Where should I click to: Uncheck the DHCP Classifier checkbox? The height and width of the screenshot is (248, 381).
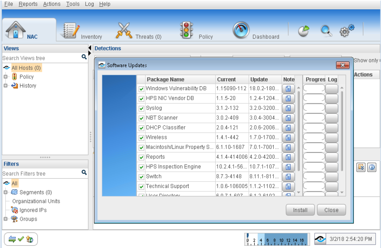tap(141, 128)
